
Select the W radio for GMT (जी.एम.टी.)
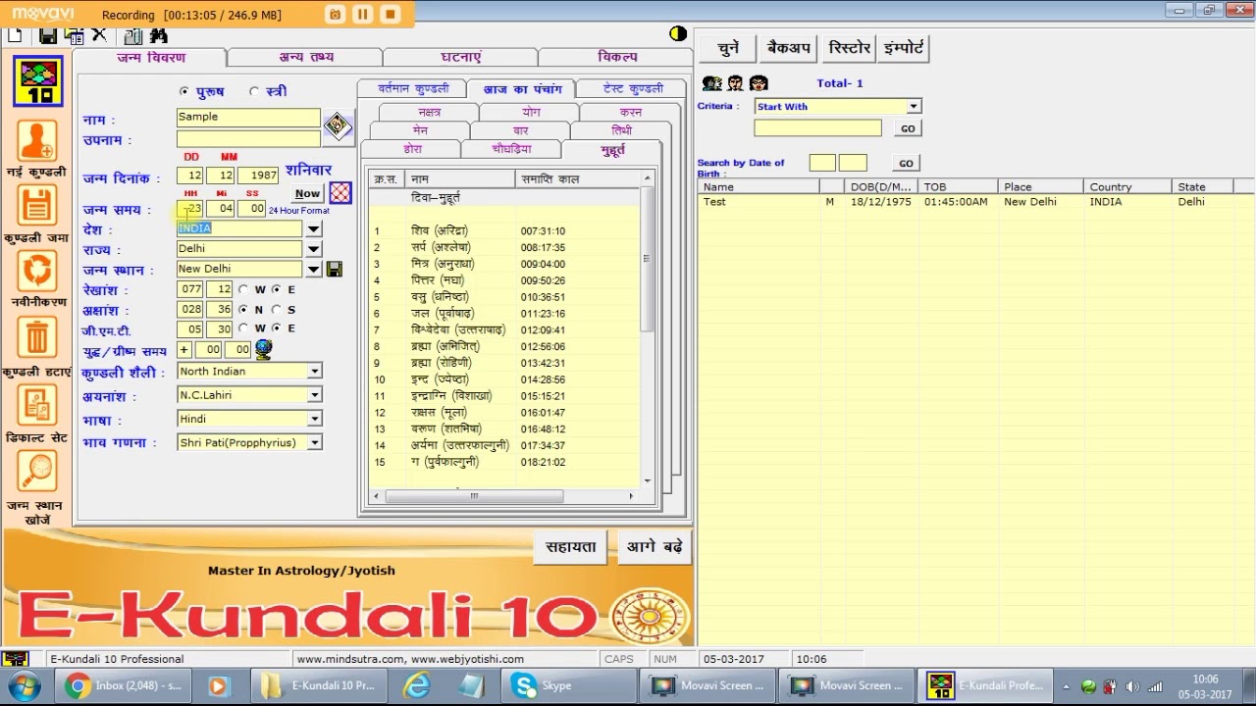pos(245,328)
